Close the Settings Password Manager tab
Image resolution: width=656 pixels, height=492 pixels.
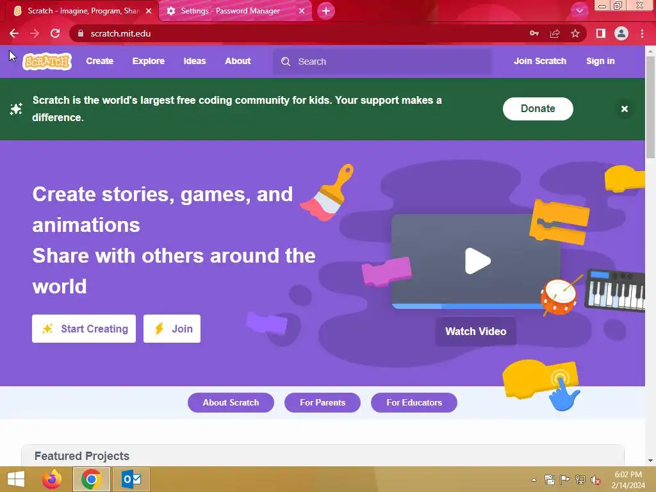(302, 11)
